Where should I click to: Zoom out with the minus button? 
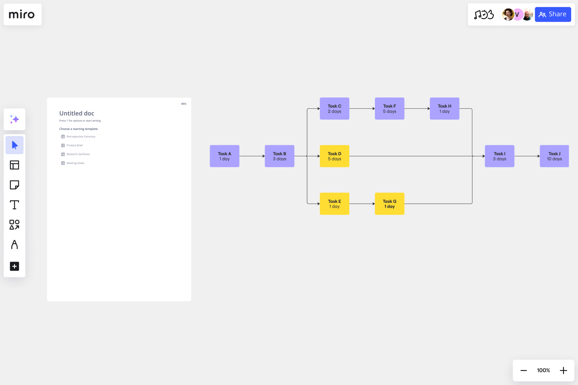pos(523,370)
